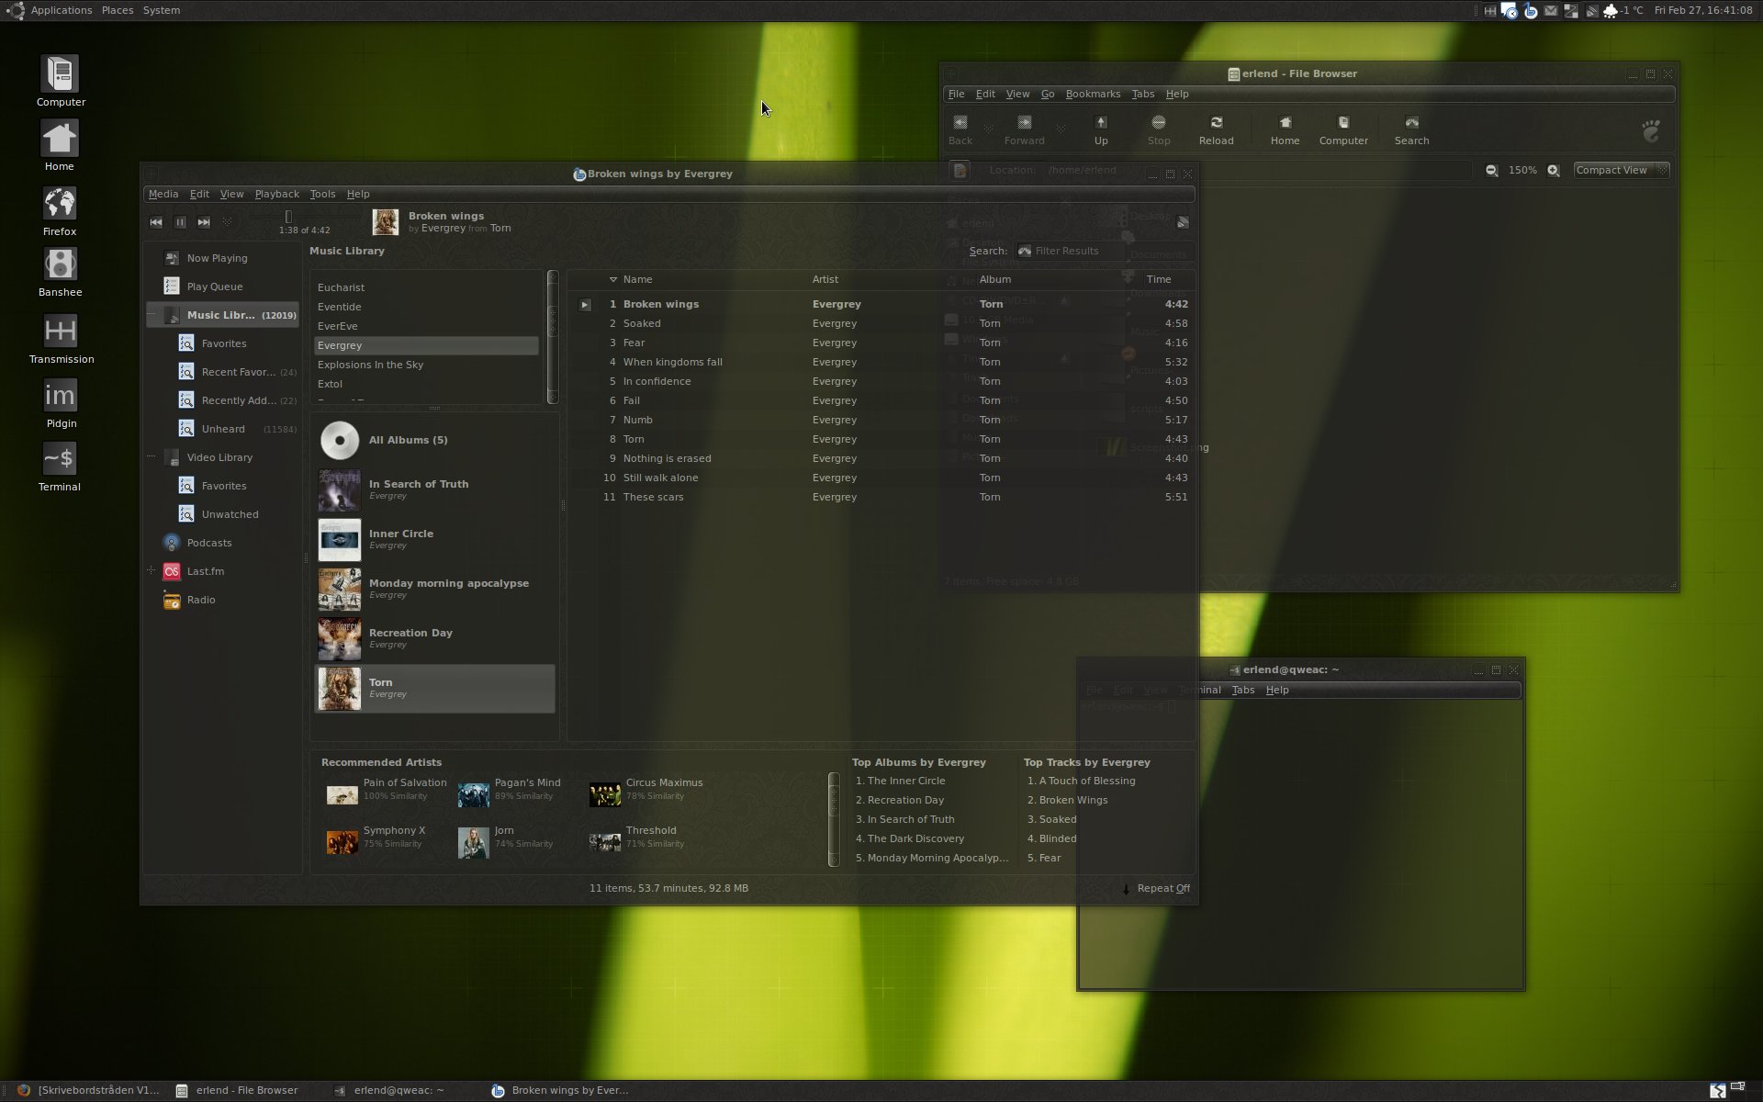Open the Last.fm source
This screenshot has width=1763, height=1102.
[206, 571]
